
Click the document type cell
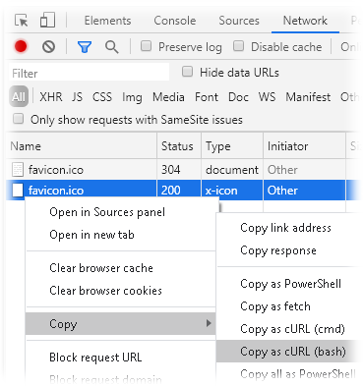pyautogui.click(x=232, y=170)
